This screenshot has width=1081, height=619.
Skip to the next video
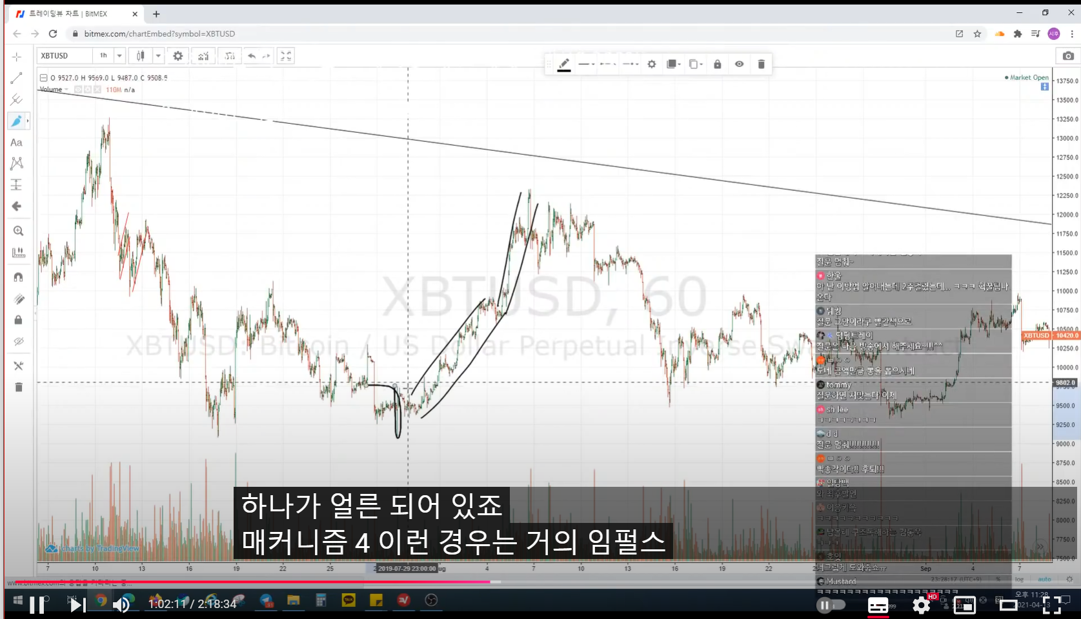77,605
